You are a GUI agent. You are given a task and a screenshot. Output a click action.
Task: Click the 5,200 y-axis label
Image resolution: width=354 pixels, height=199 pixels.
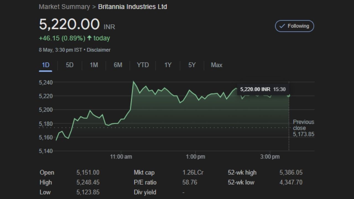point(46,110)
